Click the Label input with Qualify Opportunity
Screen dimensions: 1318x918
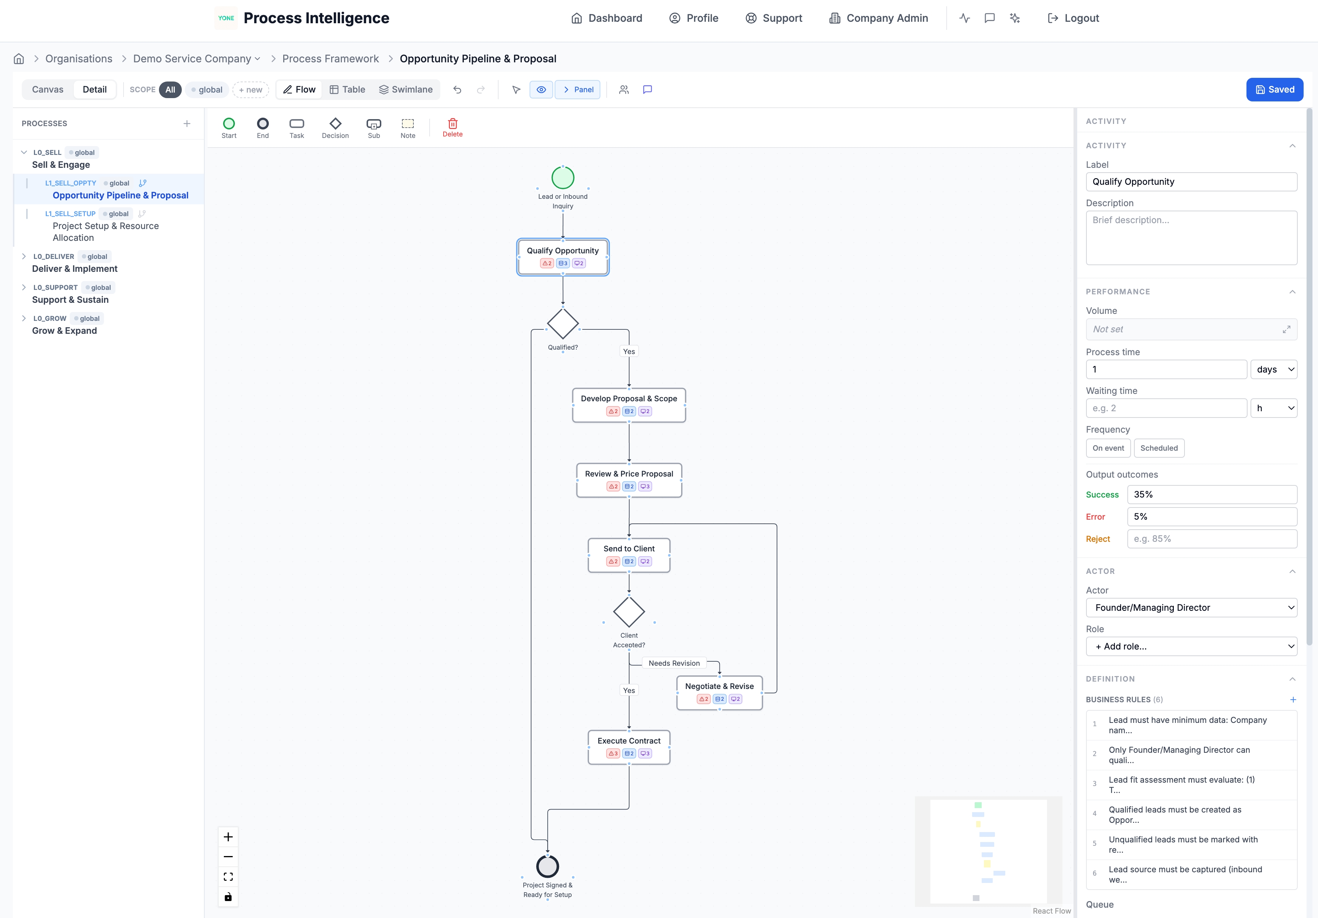1191,181
